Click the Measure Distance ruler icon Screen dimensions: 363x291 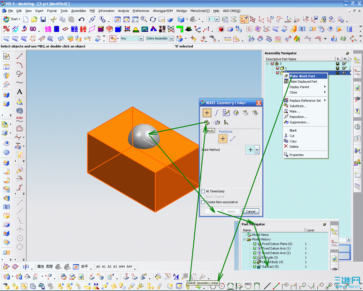228,39
